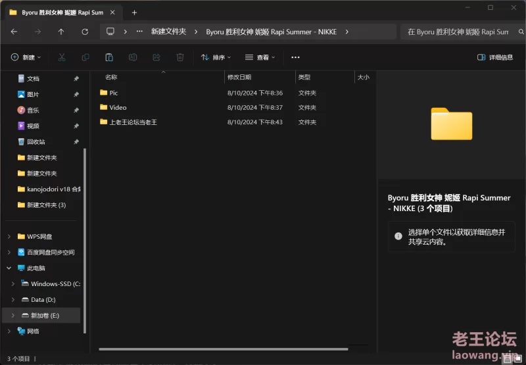Open the 排序 sort dropdown
This screenshot has height=365, width=526.
pos(216,57)
